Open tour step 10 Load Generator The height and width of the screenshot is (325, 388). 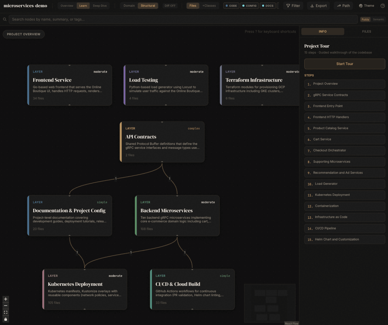click(x=345, y=184)
